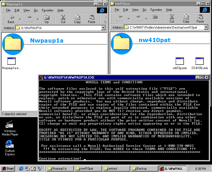Click the Internet Explorer logo in the Nwpaup1a window
Screen dimensions: 212x172
click(x=102, y=10)
